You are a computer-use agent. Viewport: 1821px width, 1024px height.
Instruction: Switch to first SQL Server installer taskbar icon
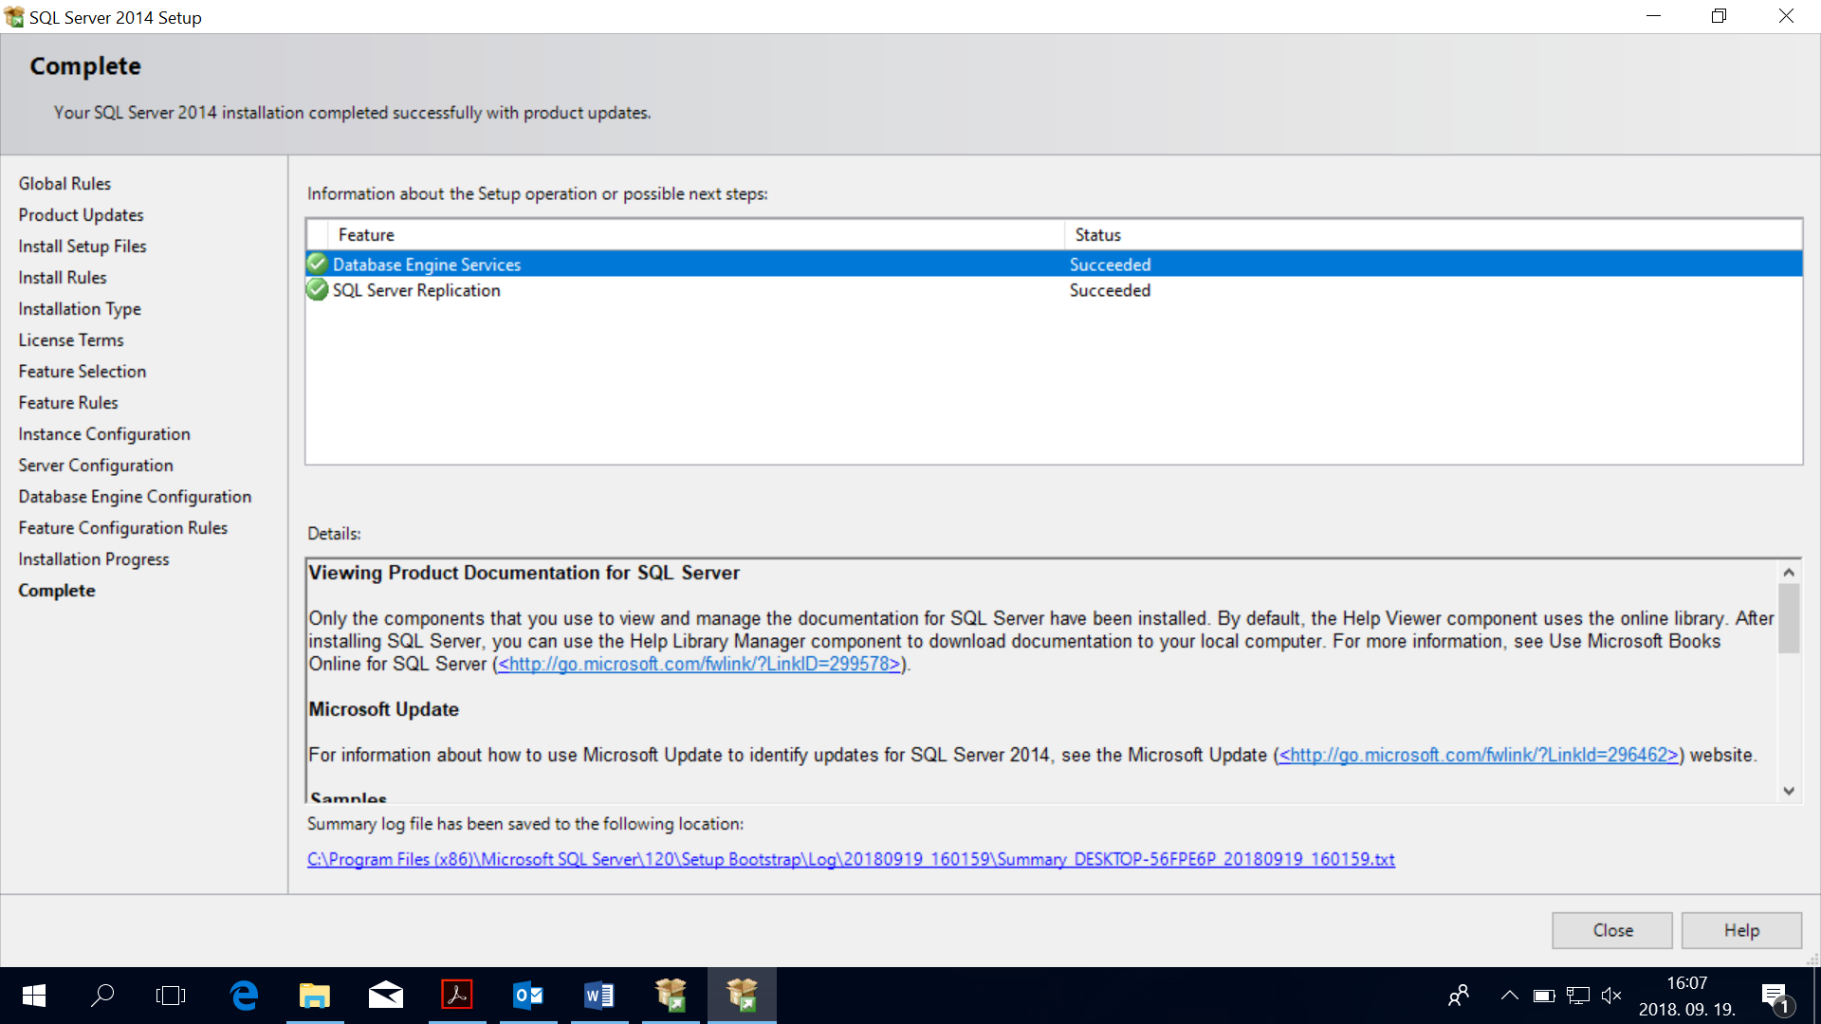click(x=671, y=996)
